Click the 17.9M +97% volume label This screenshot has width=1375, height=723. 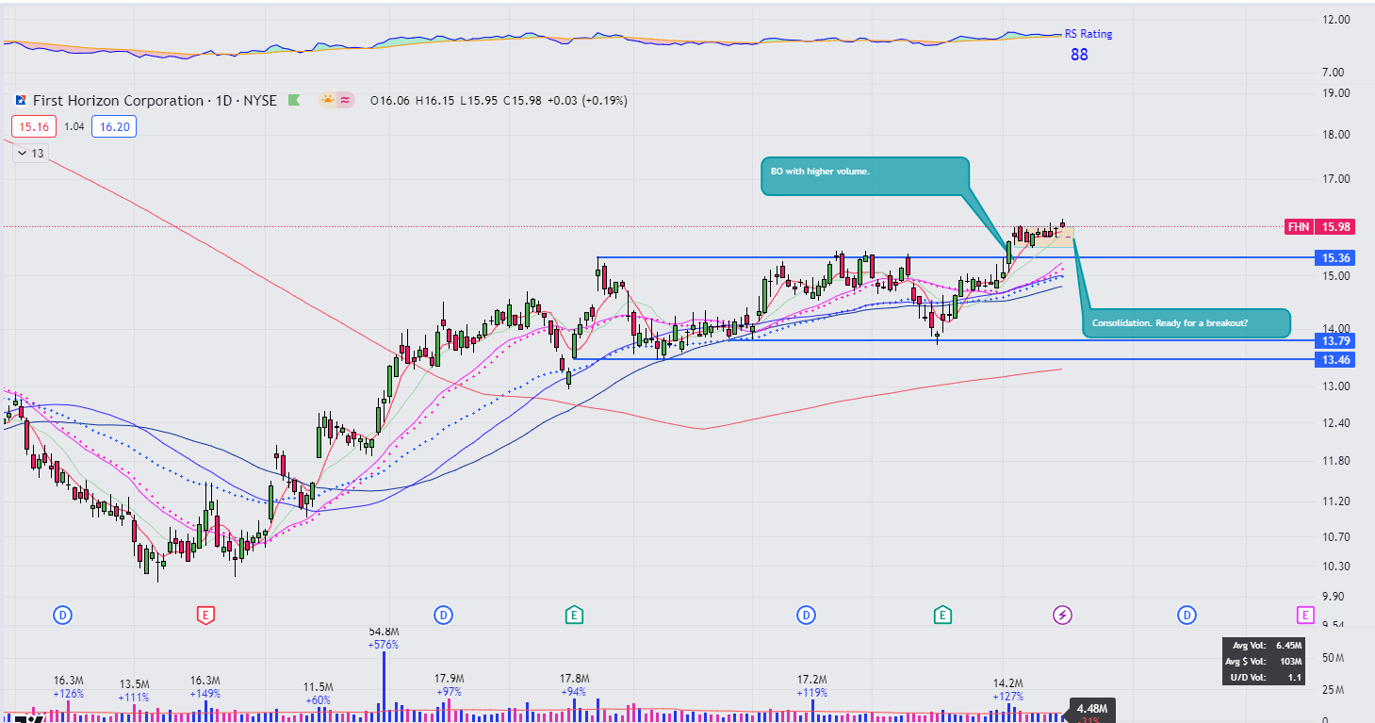pos(450,685)
